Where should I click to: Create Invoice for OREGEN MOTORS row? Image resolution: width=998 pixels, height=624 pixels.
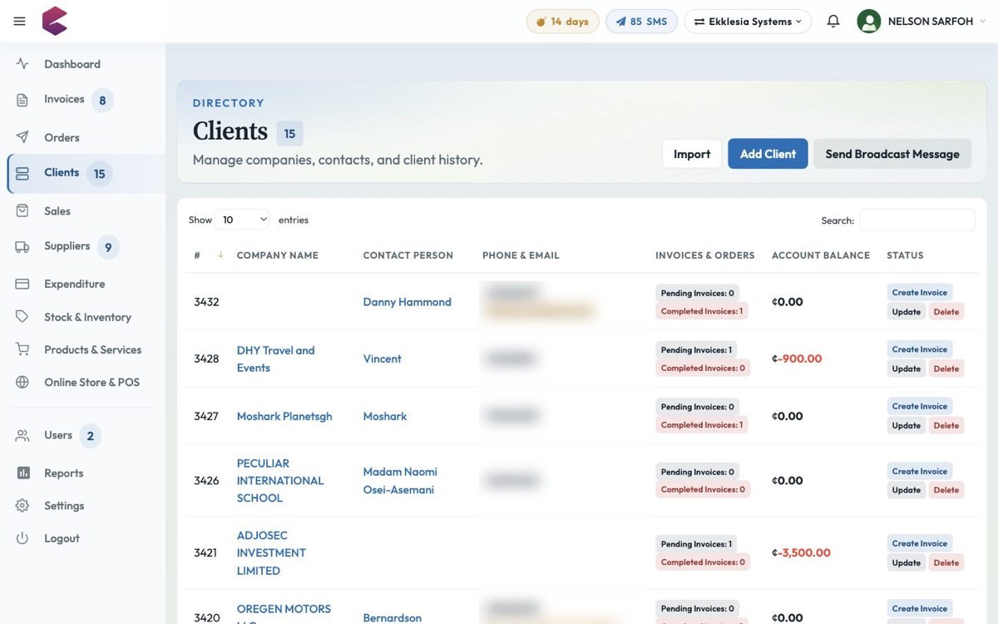click(x=920, y=608)
